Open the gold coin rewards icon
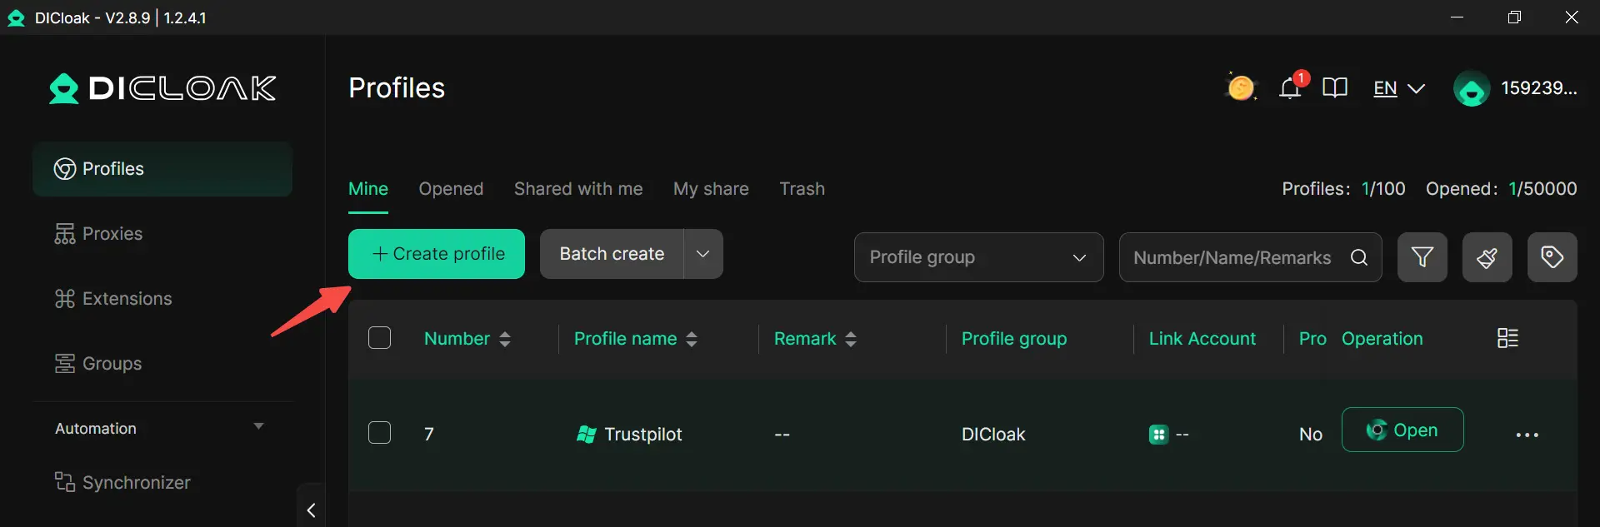The image size is (1600, 527). pos(1240,87)
